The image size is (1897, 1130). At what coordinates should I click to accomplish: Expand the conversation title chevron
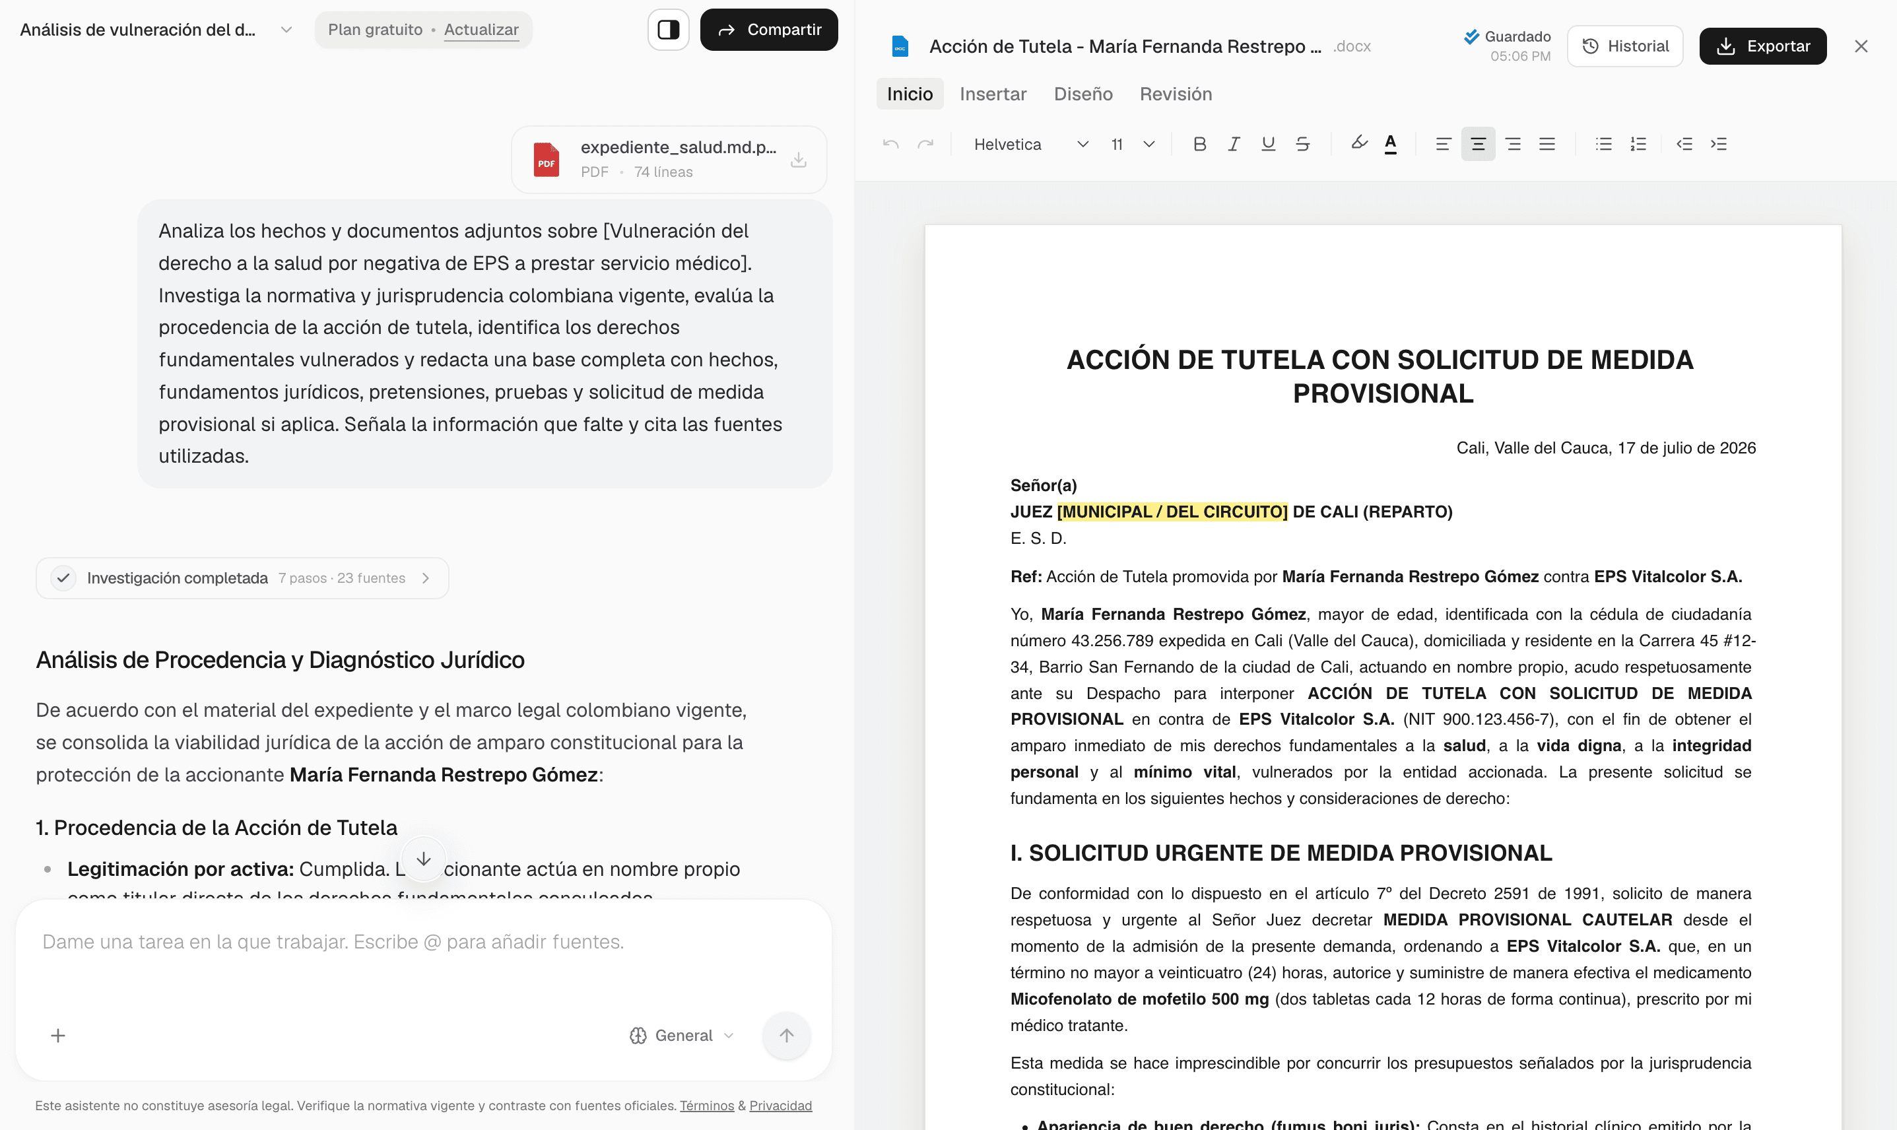click(286, 30)
